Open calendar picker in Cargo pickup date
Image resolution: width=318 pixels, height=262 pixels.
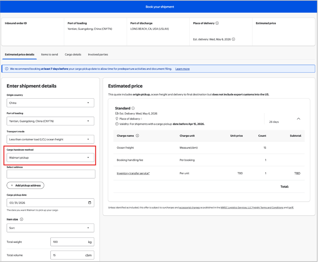pos(90,203)
